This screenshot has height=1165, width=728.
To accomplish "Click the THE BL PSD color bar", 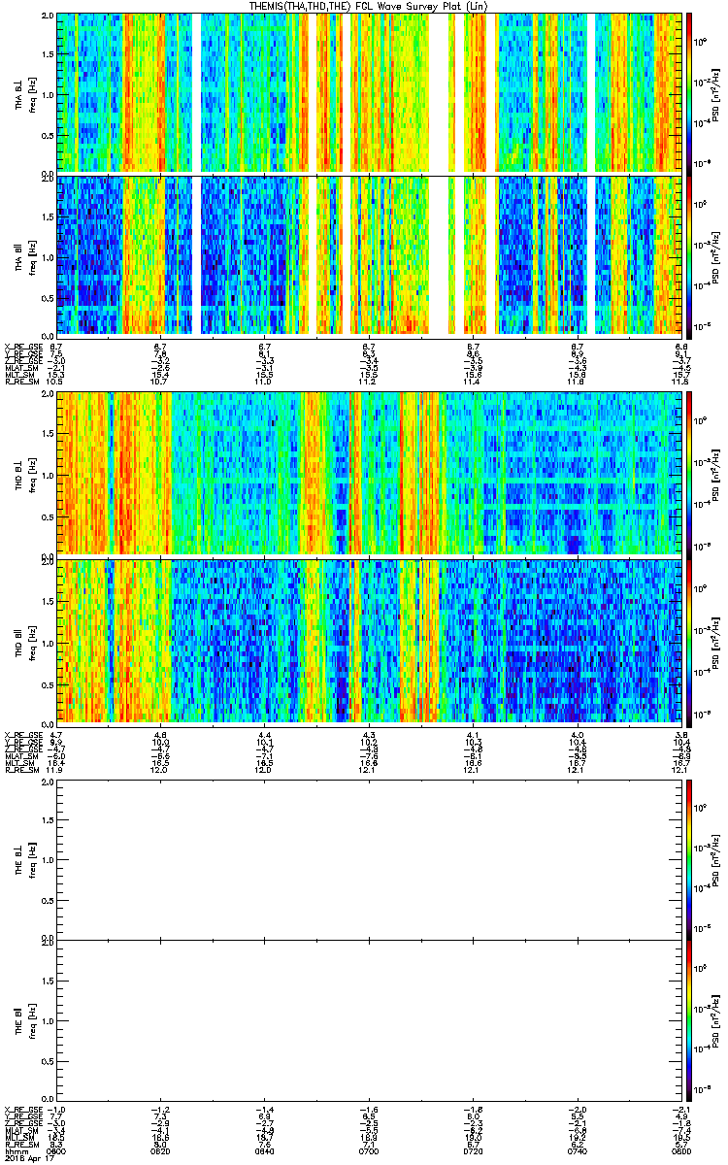I will [689, 858].
